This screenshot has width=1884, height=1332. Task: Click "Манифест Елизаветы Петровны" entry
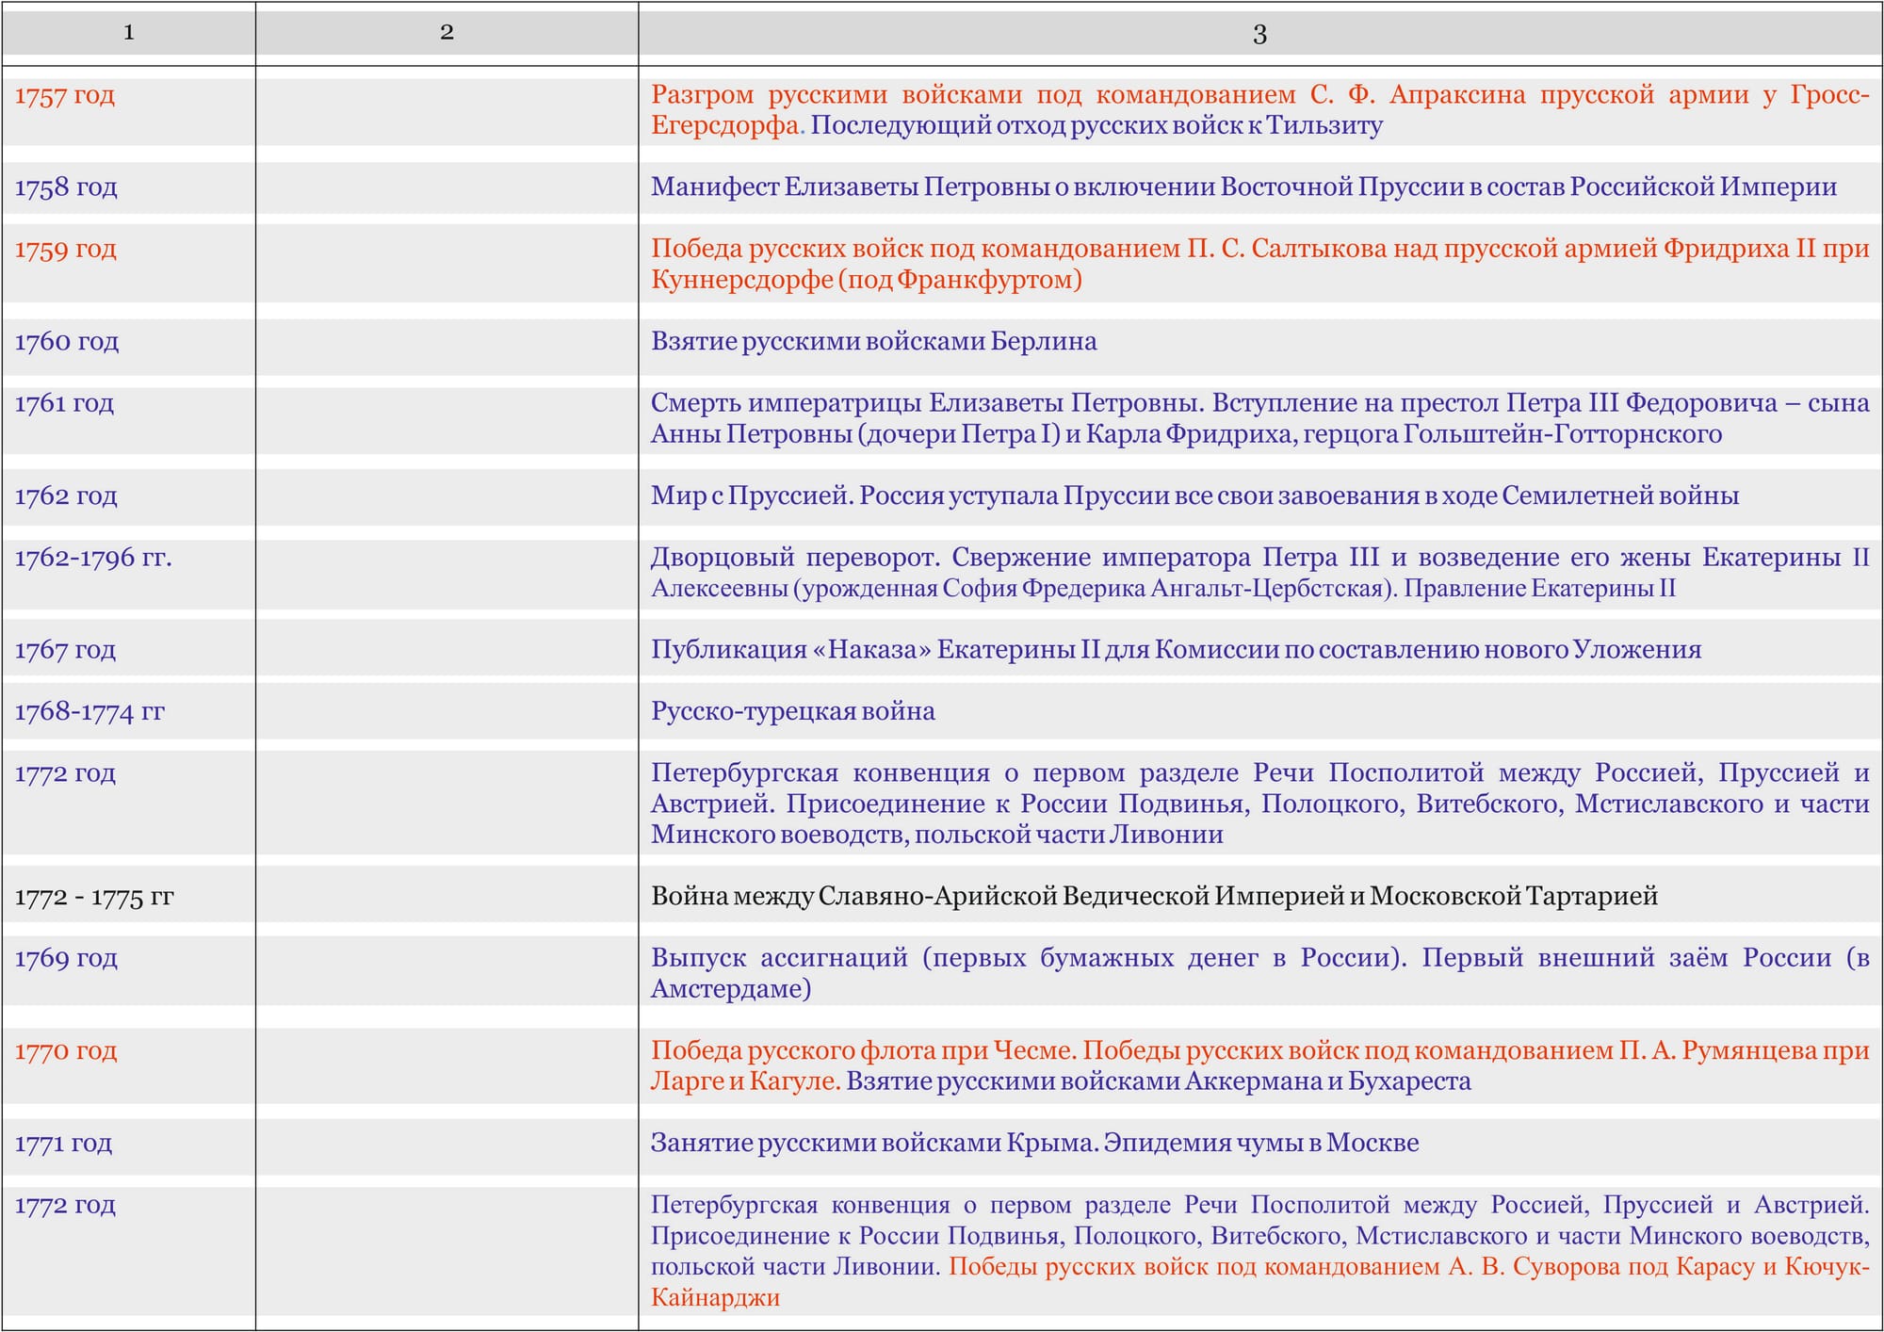tap(1243, 187)
